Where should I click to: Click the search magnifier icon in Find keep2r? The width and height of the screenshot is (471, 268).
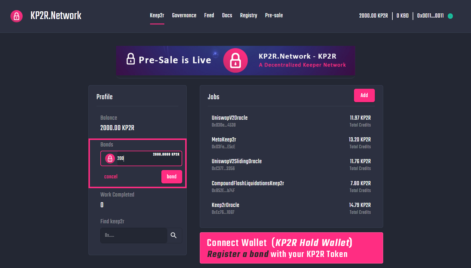(174, 236)
